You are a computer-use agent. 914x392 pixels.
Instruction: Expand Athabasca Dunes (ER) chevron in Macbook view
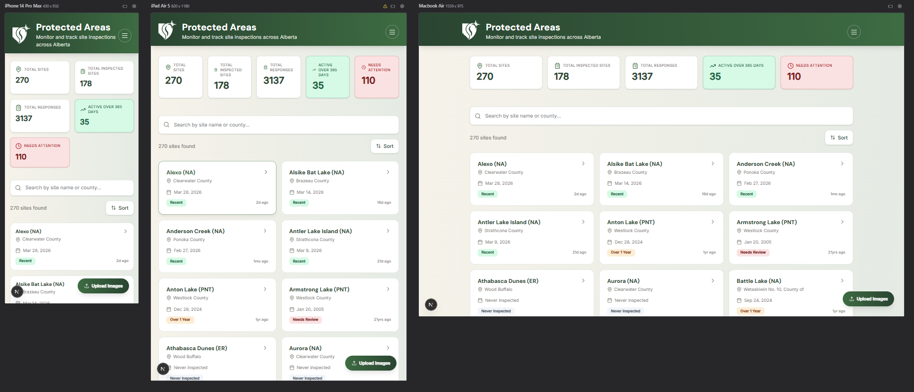[x=583, y=281]
